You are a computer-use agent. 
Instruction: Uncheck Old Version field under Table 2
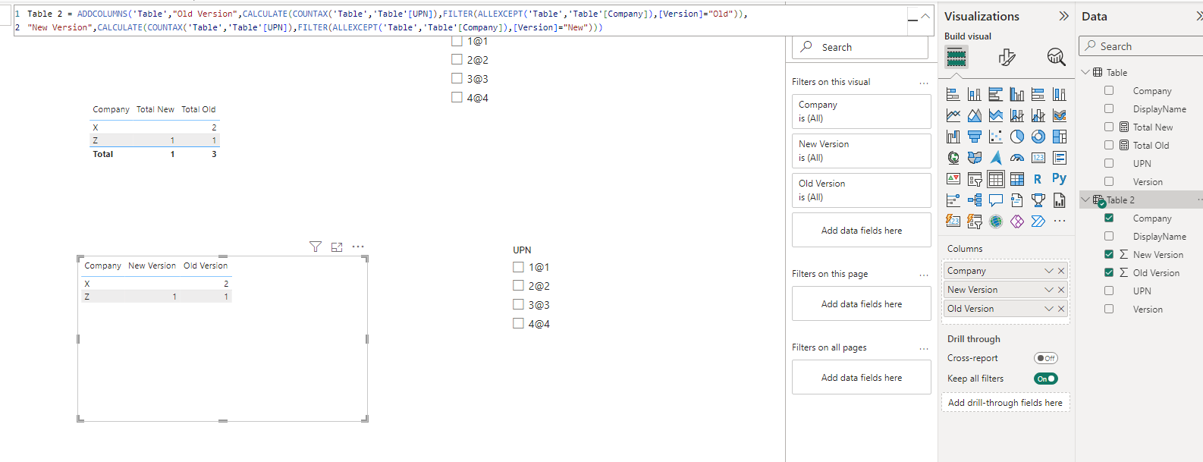click(x=1109, y=272)
